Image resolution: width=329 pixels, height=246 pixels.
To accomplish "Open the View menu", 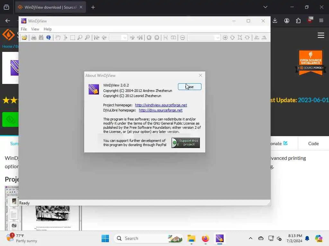I will click(35, 29).
